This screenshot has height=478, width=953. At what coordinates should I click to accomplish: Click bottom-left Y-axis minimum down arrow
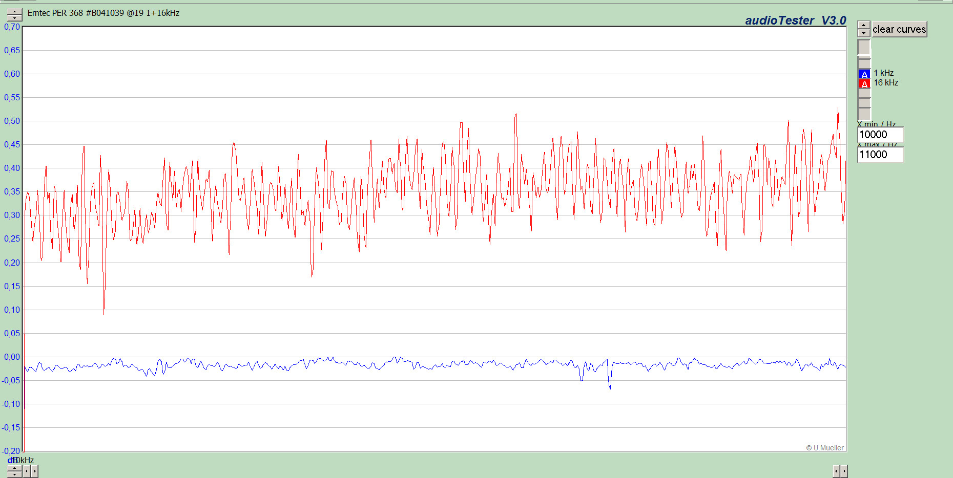(15, 474)
